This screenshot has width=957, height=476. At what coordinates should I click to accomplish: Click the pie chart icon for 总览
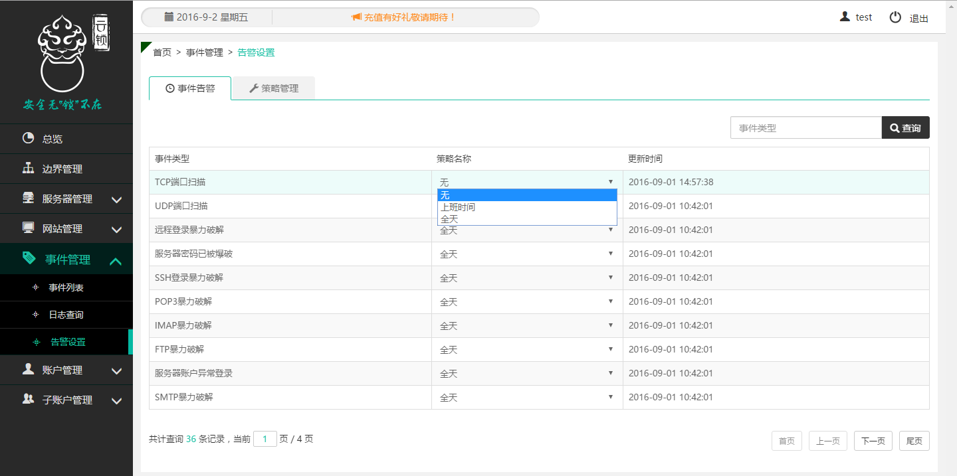click(x=28, y=138)
